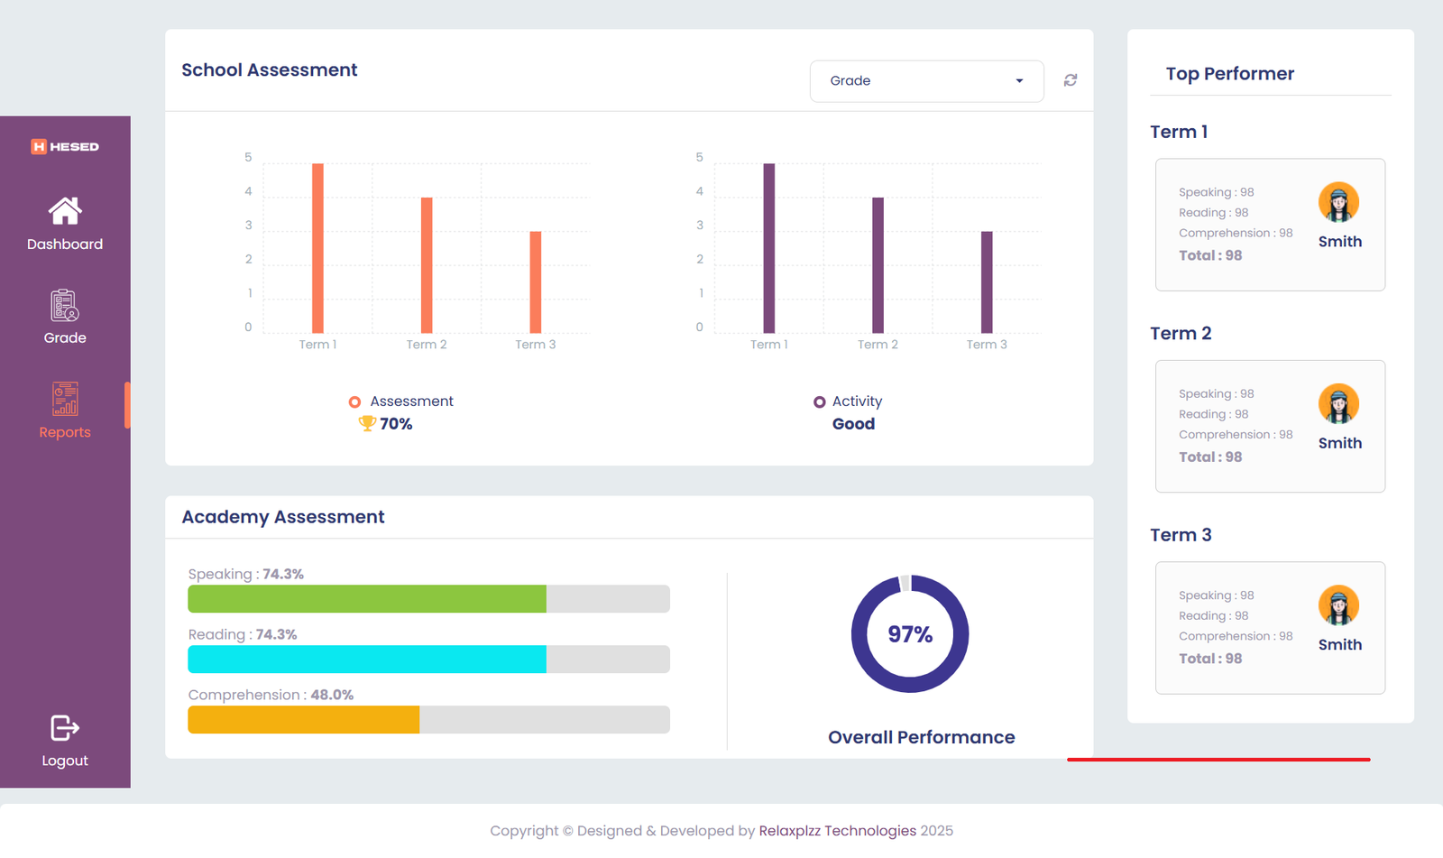Click the Activity legend circle marker
The height and width of the screenshot is (858, 1443).
(820, 402)
